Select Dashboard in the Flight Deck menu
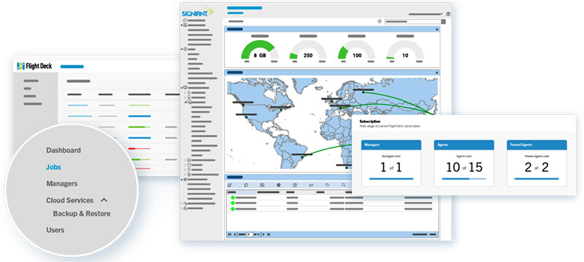This screenshot has width=584, height=262. pos(64,151)
